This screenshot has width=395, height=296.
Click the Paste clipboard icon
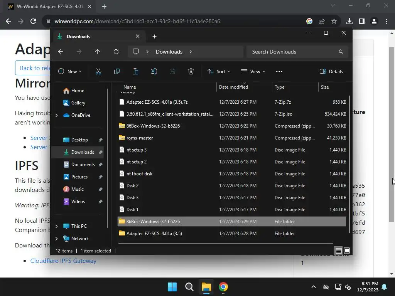tap(135, 71)
